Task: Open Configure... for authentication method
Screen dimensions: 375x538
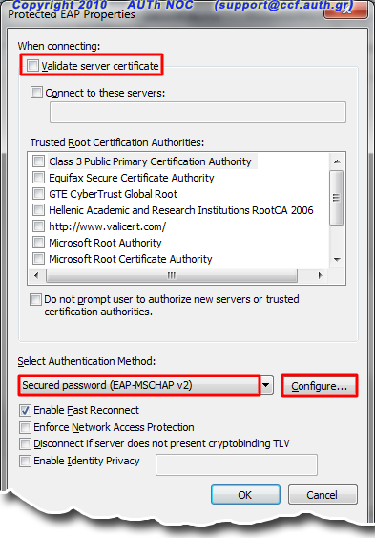Action: pos(319,386)
